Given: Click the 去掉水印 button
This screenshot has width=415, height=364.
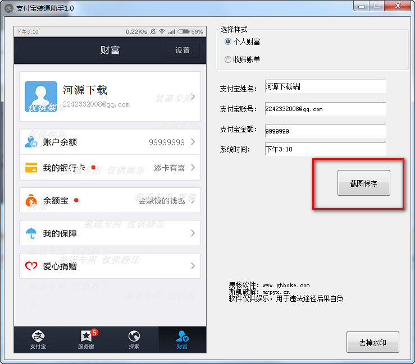Looking at the screenshot, I should pos(373,342).
